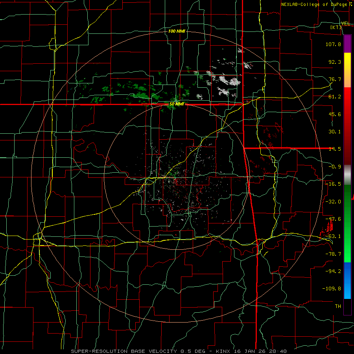
Task: Click the VEL legend title
Action: point(345,24)
